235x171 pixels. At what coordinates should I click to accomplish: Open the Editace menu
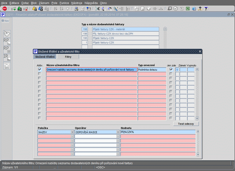14,3
